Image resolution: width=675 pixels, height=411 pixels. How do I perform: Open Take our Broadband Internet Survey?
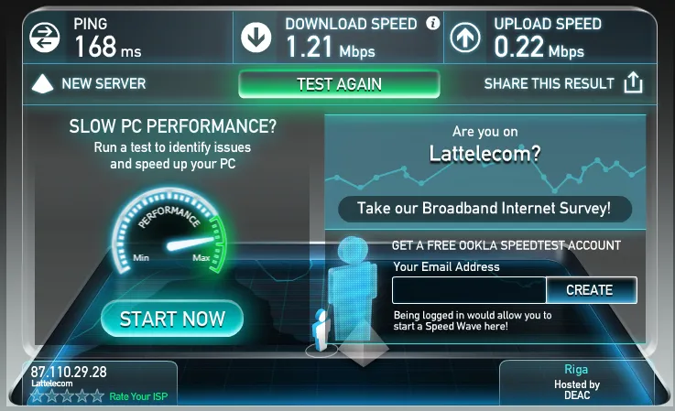coord(484,209)
